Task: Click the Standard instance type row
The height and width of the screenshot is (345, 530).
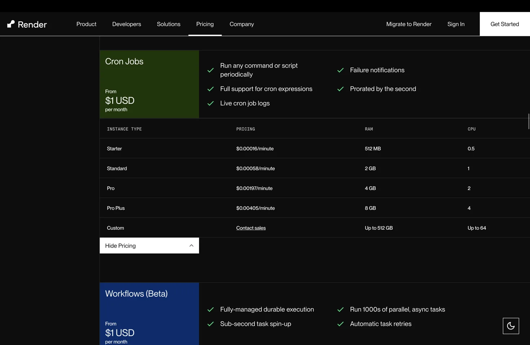Action: 315,169
